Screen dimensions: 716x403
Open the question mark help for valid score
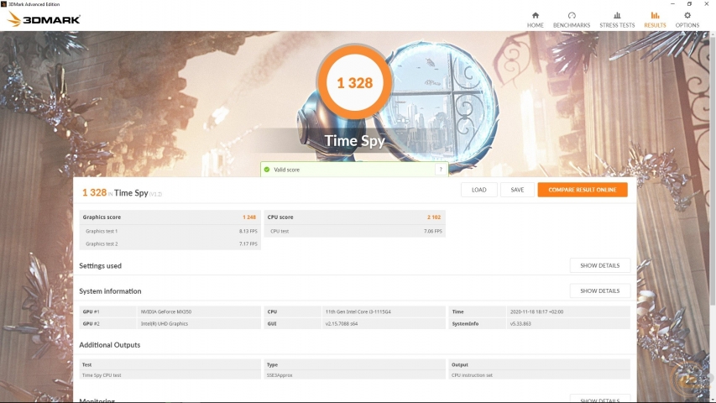click(441, 170)
